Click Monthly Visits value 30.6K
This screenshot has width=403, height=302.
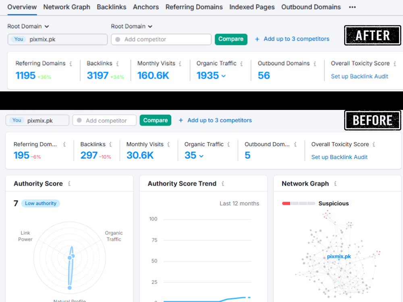(140, 155)
